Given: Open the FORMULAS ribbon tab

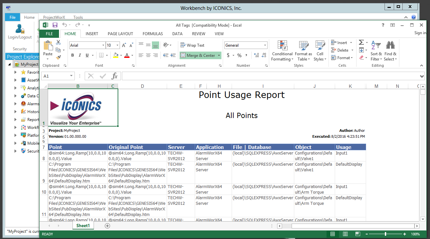Looking at the screenshot, I should point(153,34).
